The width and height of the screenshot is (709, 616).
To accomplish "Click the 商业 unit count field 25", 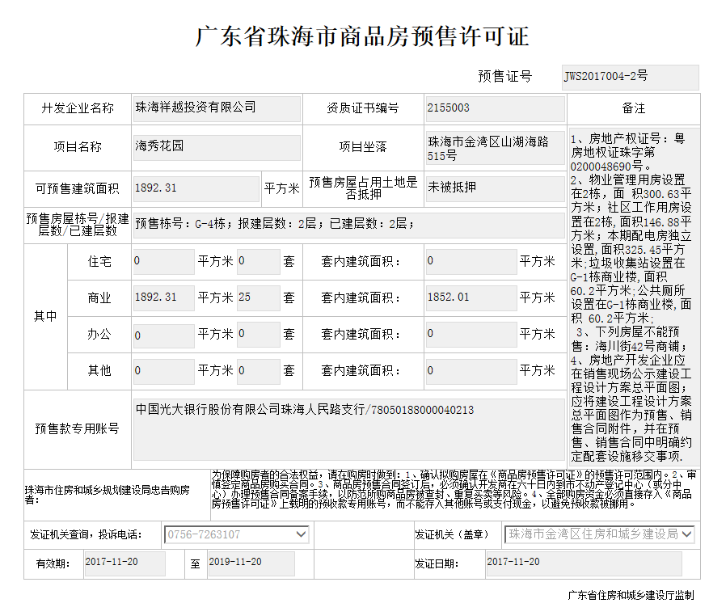I will coord(258,297).
